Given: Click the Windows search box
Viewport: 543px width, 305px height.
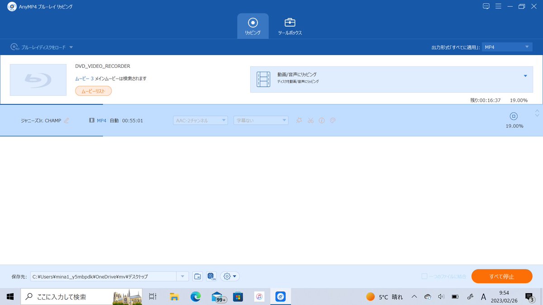Looking at the screenshot, I should pos(82,297).
